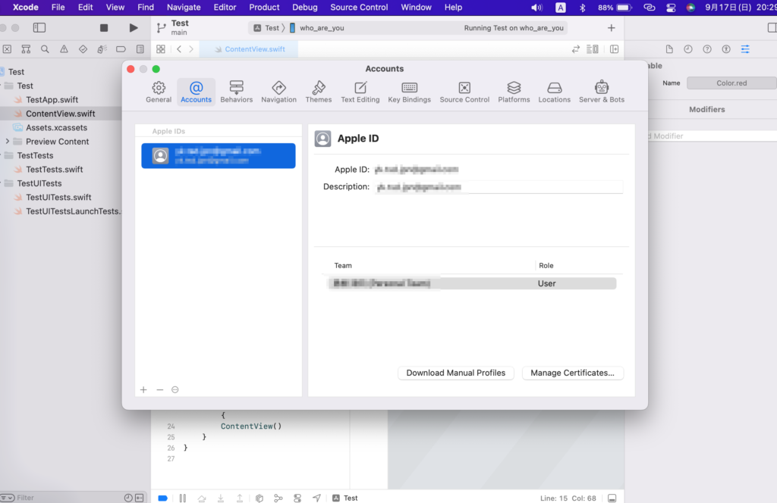Screen dimensions: 777x503
Task: Open the Behaviors preferences pane
Action: tap(236, 92)
